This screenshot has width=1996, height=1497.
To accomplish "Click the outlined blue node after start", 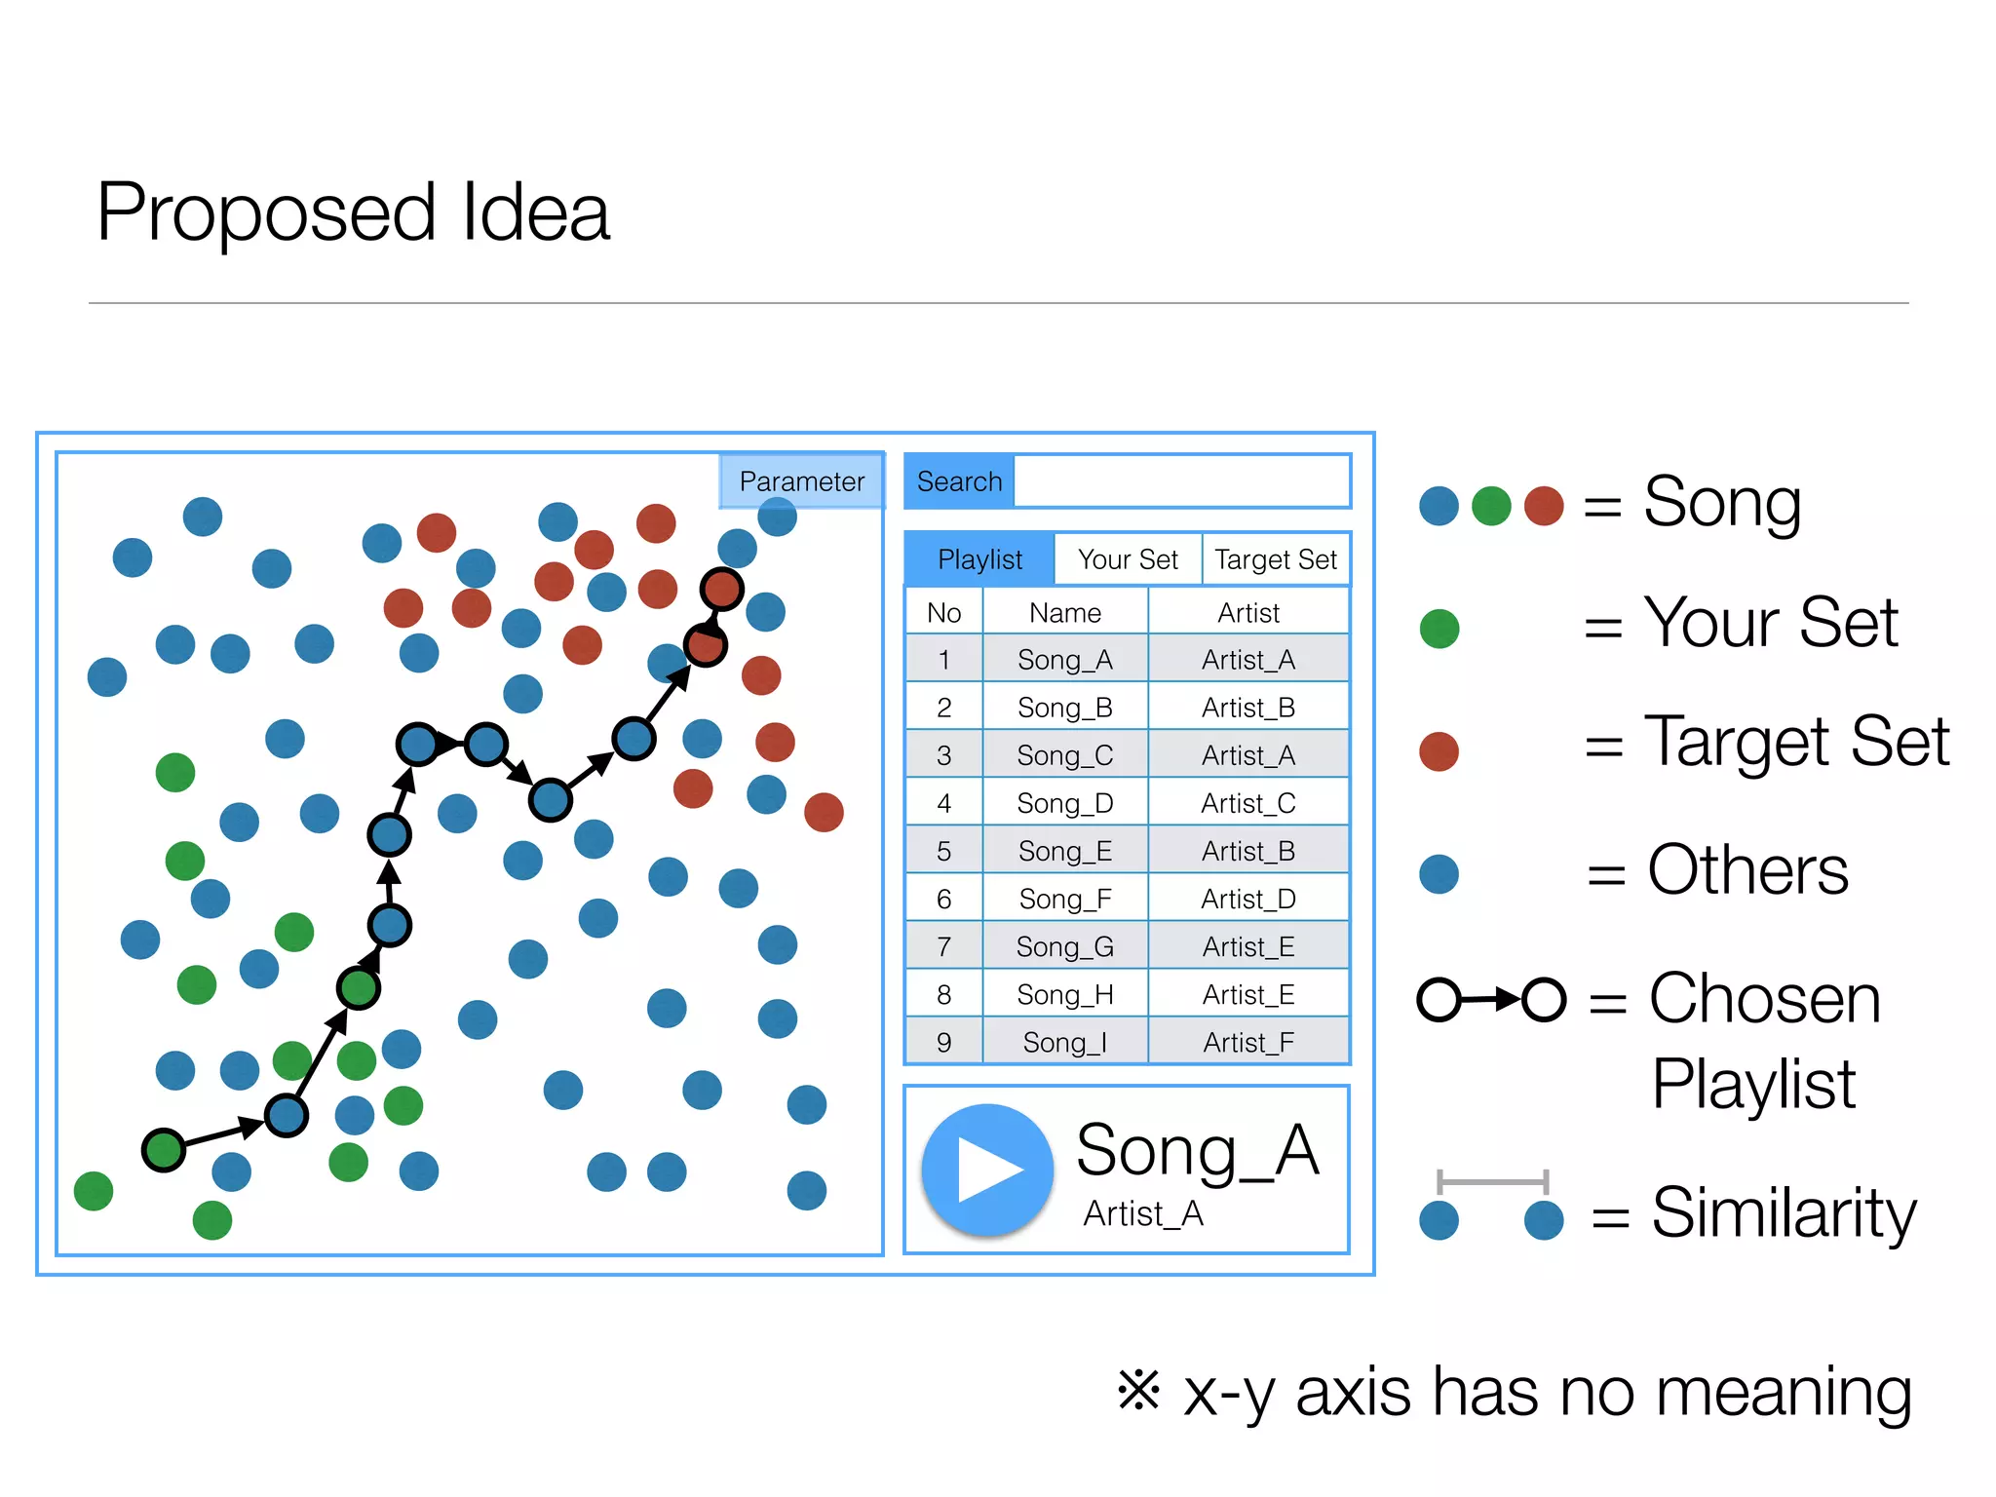I will tap(287, 1115).
